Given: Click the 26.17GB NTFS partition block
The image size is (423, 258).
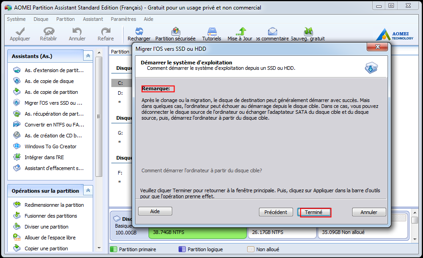Looking at the screenshot, I should (282, 233).
